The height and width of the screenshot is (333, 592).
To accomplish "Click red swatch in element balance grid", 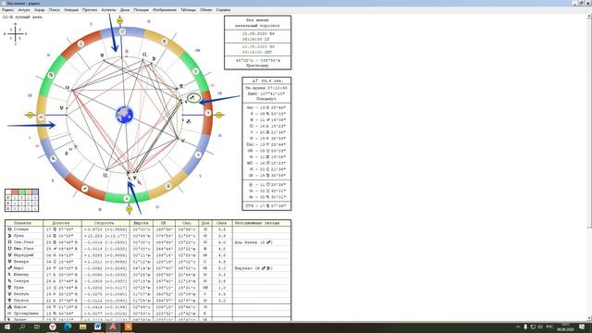I will 15,192.
